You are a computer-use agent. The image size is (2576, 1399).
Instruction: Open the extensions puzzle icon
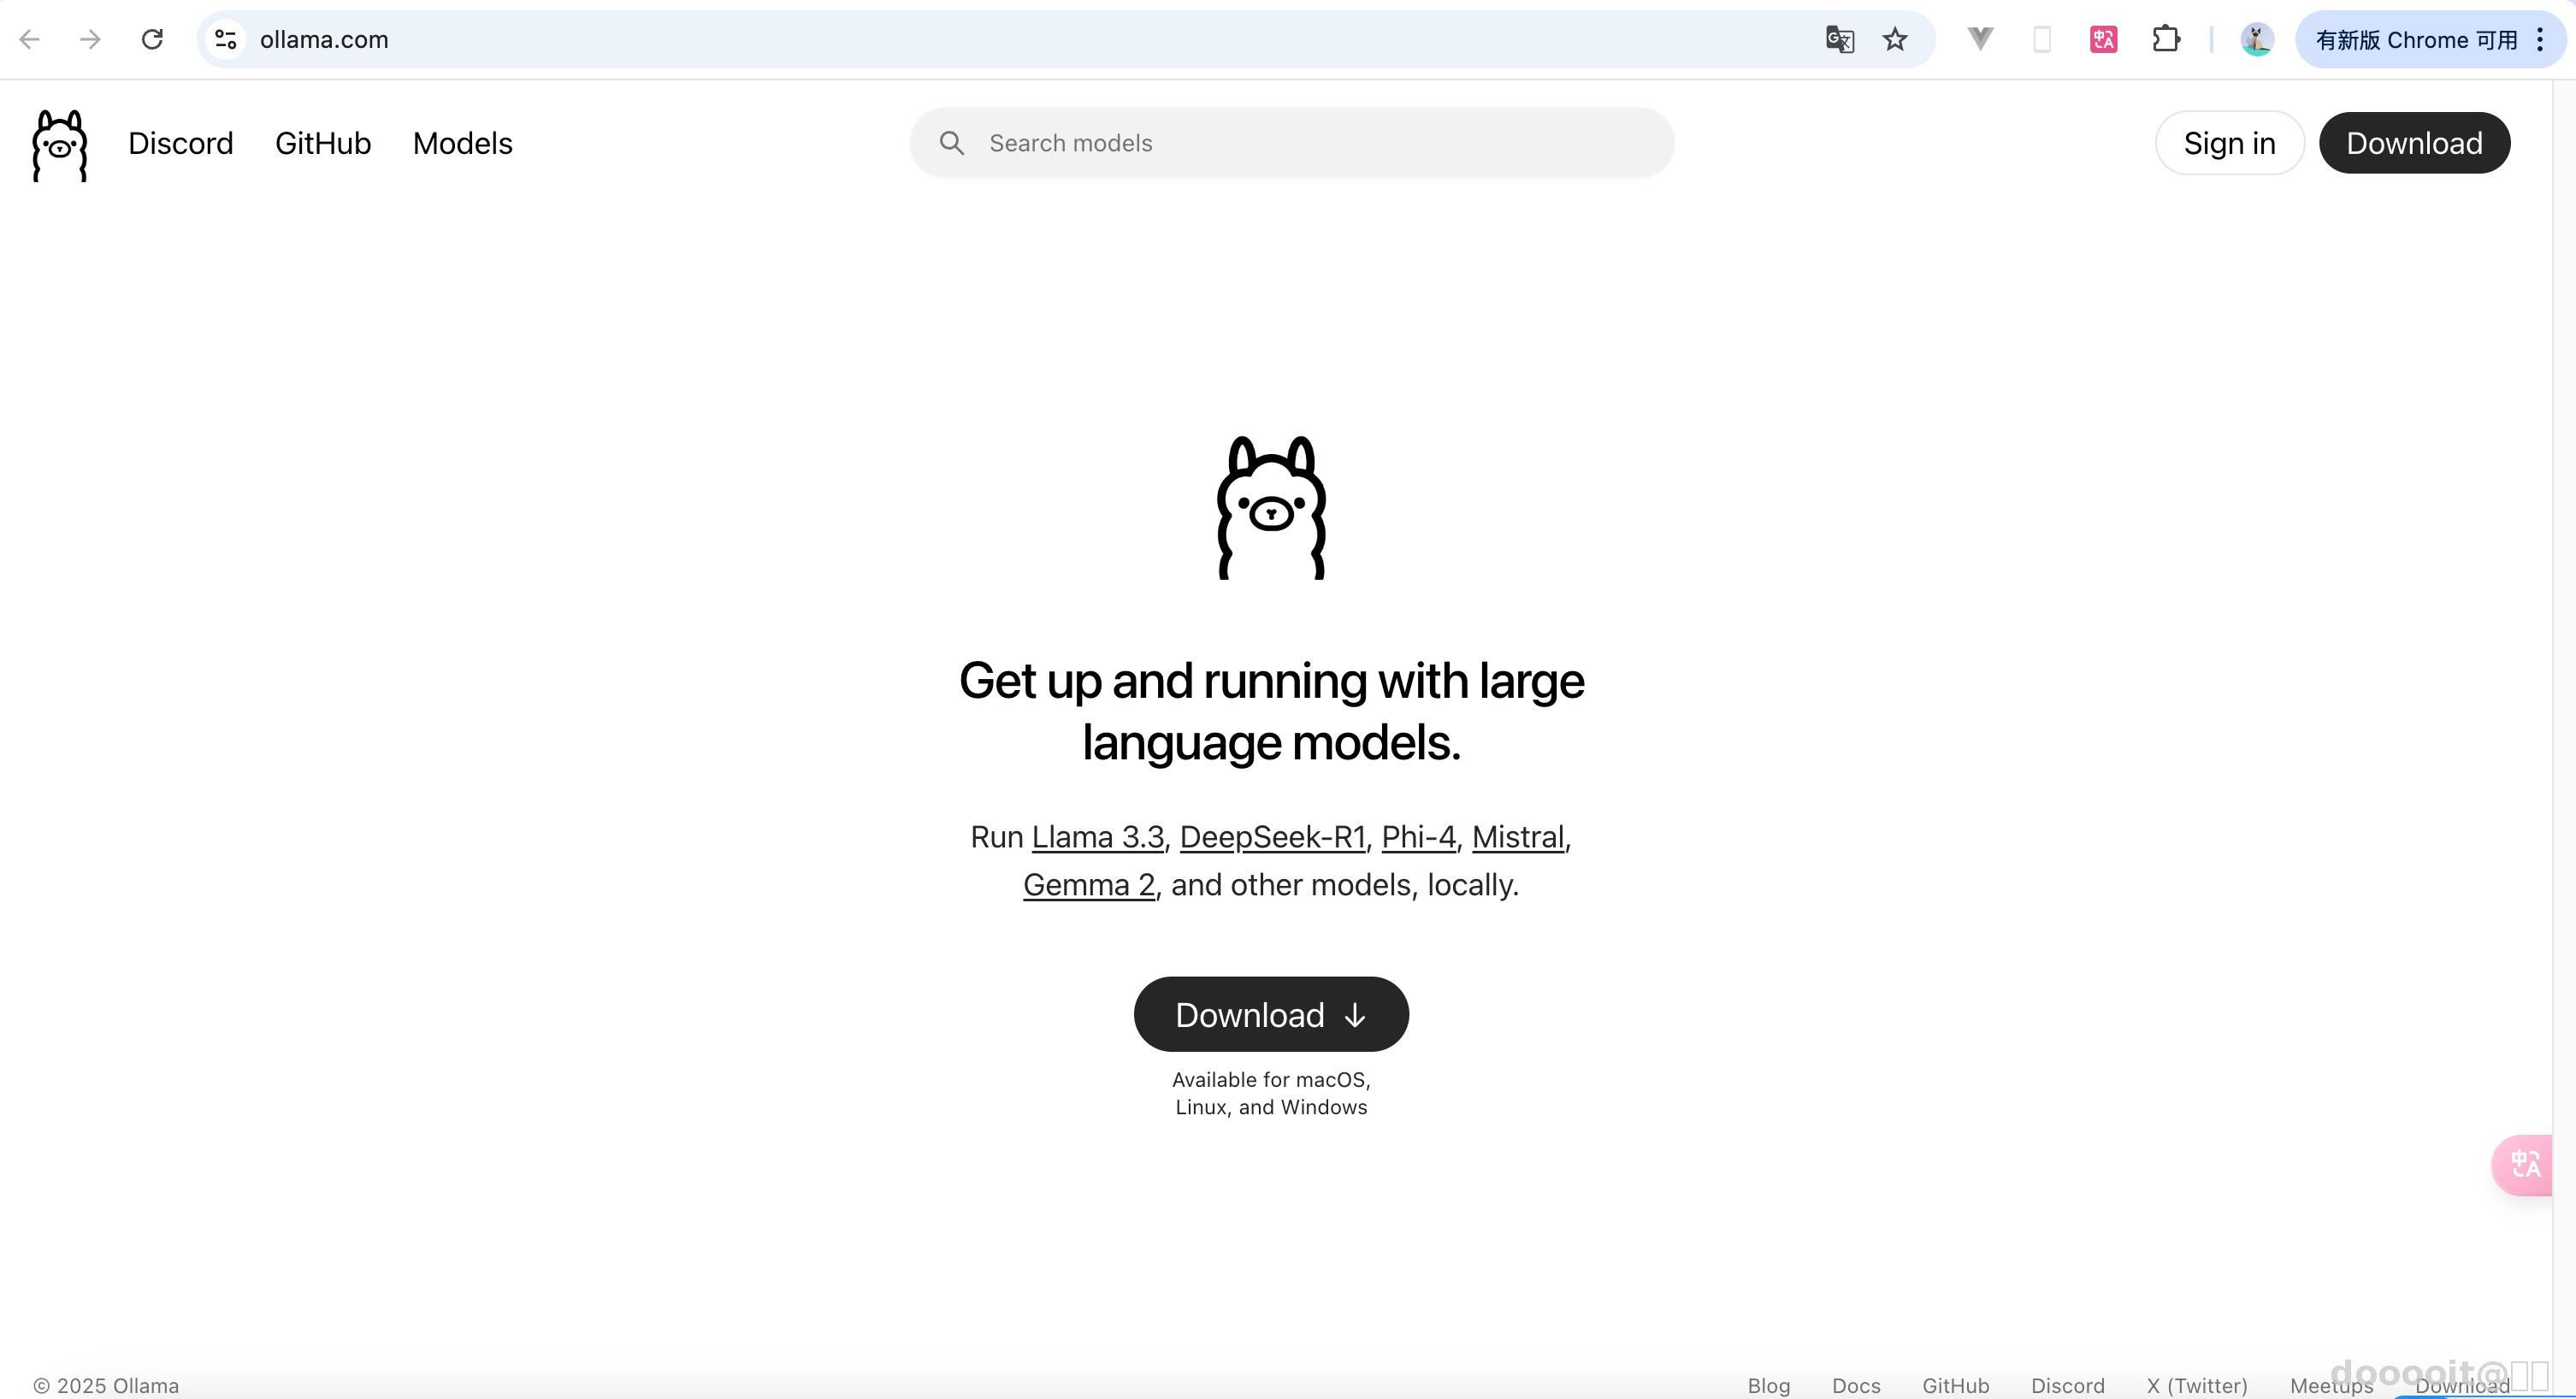(2165, 39)
